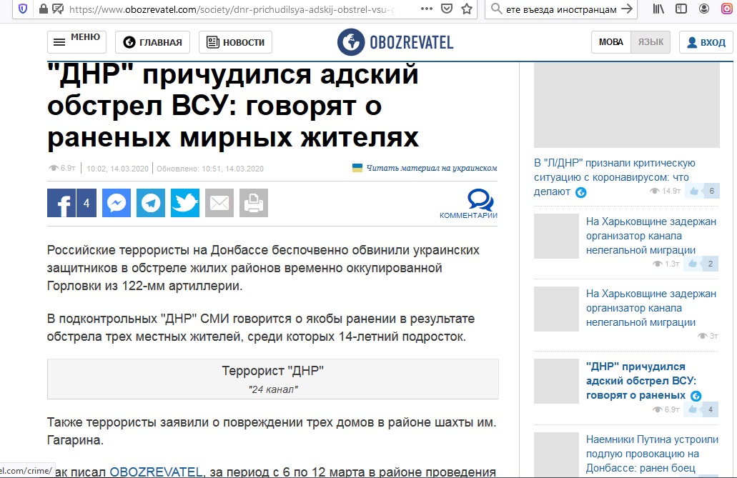Screen dimensions: 737x478
Task: Save the page to Pocket
Action: 447,9
